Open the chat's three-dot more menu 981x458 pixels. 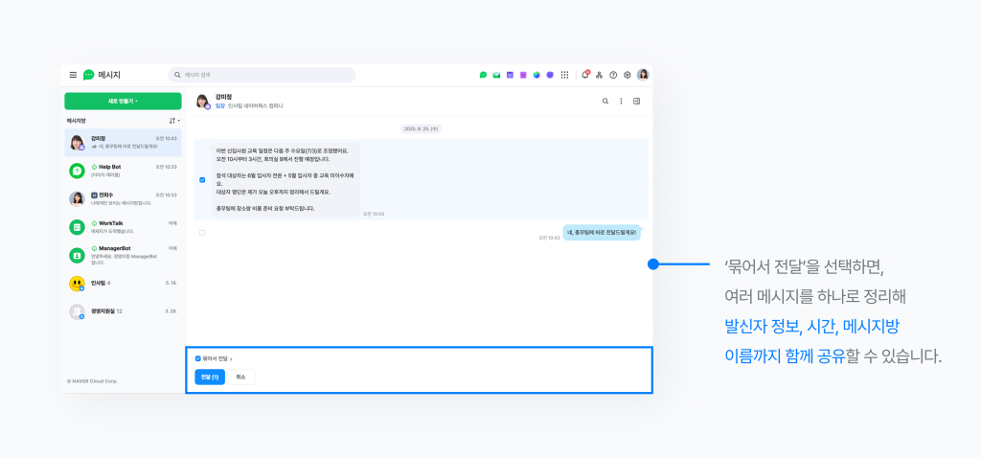[621, 101]
